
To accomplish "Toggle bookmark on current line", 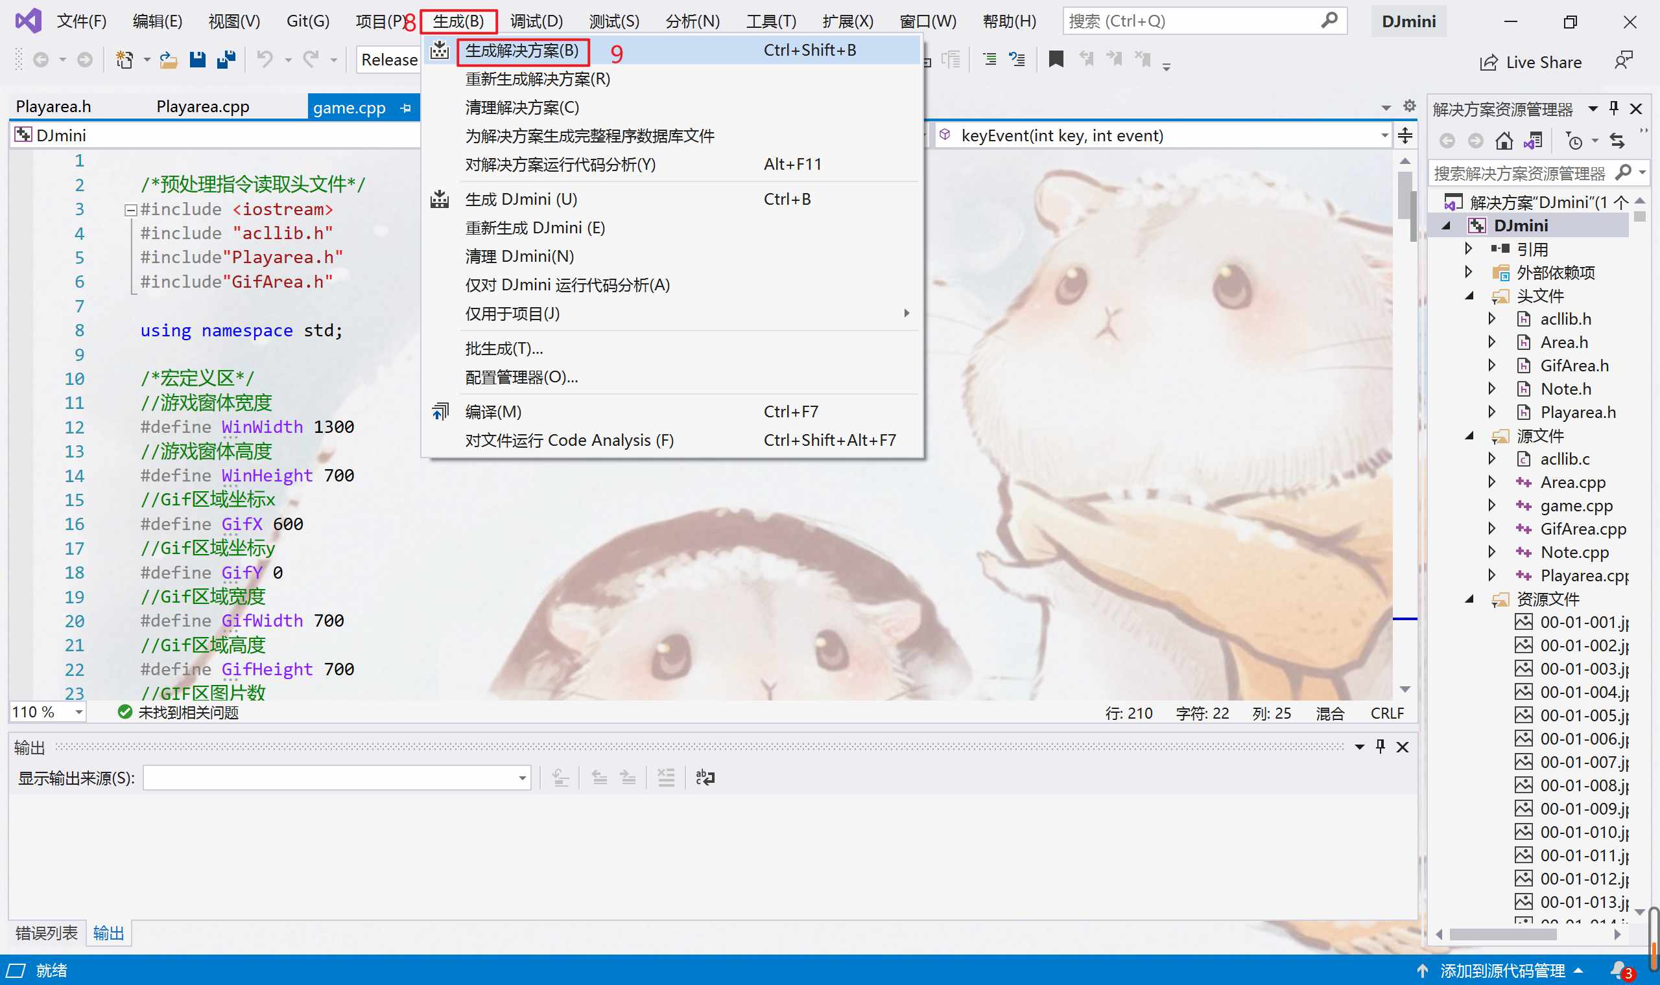I will coord(1056,60).
